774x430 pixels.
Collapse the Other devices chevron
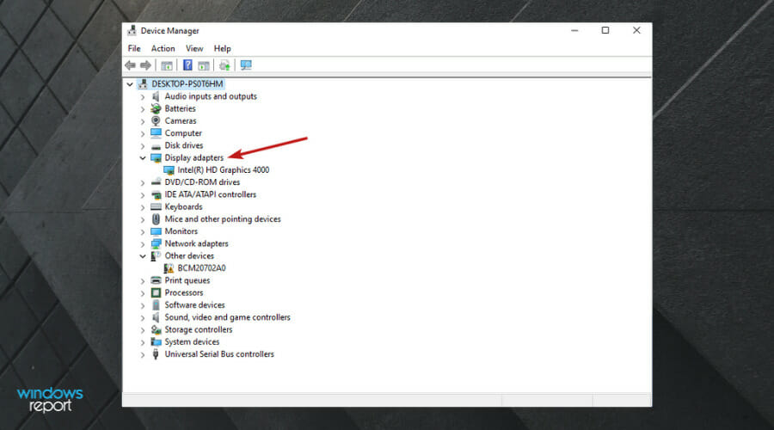143,256
